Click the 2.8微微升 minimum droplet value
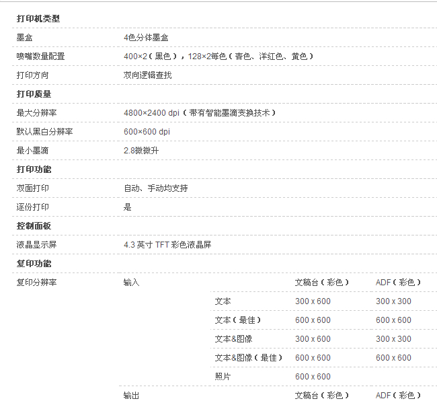Screen dimensions: 437x401 coord(141,151)
